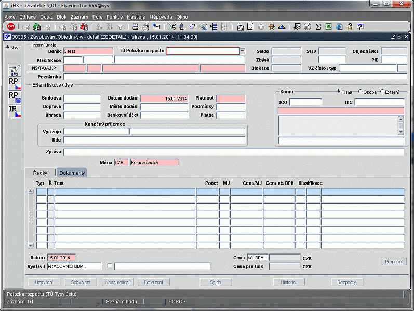The width and height of the screenshot is (414, 311).
Task: Click the Zpráva input field
Action: point(234,152)
